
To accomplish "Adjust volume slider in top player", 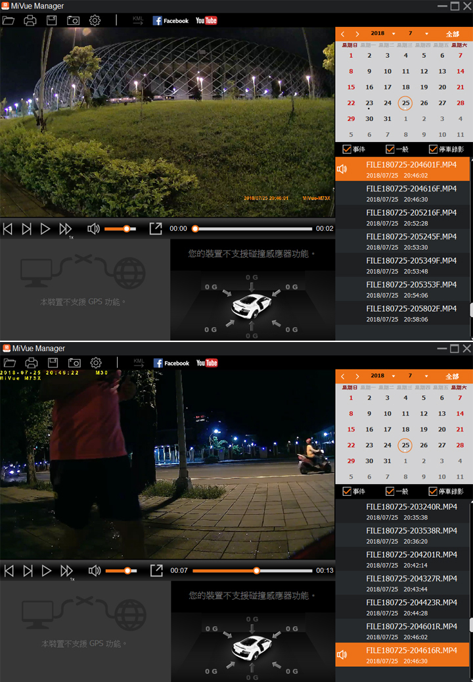I will [x=120, y=229].
